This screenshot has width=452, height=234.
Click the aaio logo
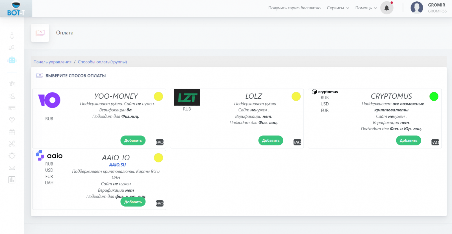click(x=49, y=155)
